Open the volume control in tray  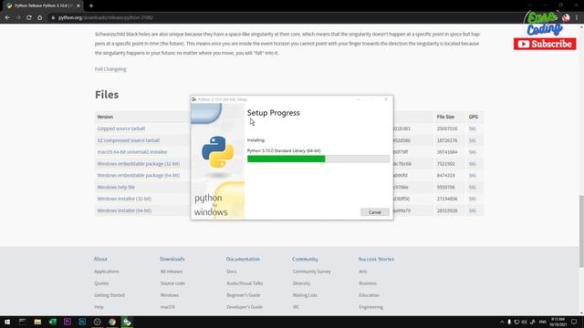[524, 322]
